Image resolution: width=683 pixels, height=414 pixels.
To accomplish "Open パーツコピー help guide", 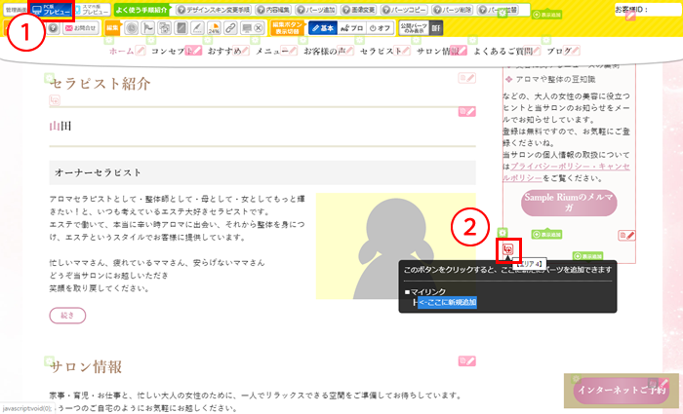I will point(404,10).
